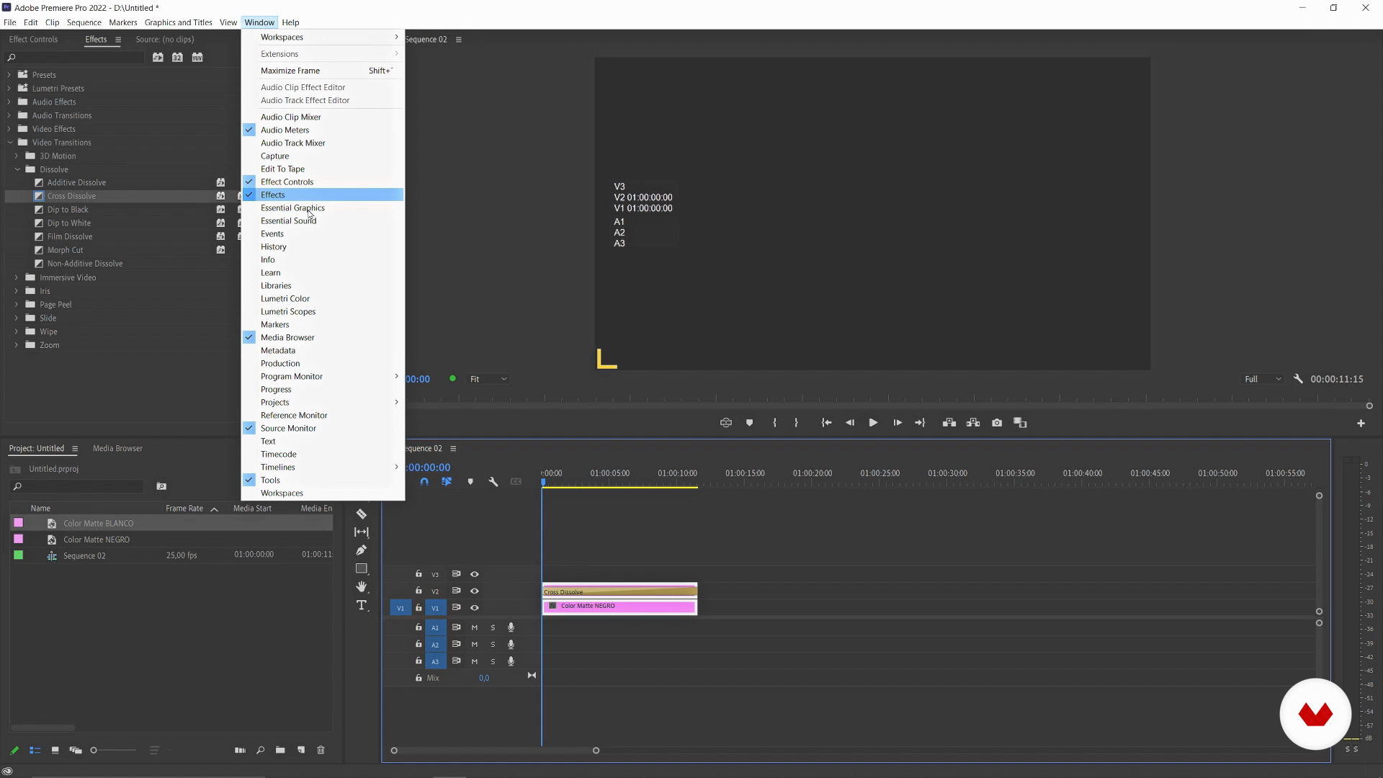Toggle linked selection in timeline
The height and width of the screenshot is (778, 1383).
tap(447, 482)
